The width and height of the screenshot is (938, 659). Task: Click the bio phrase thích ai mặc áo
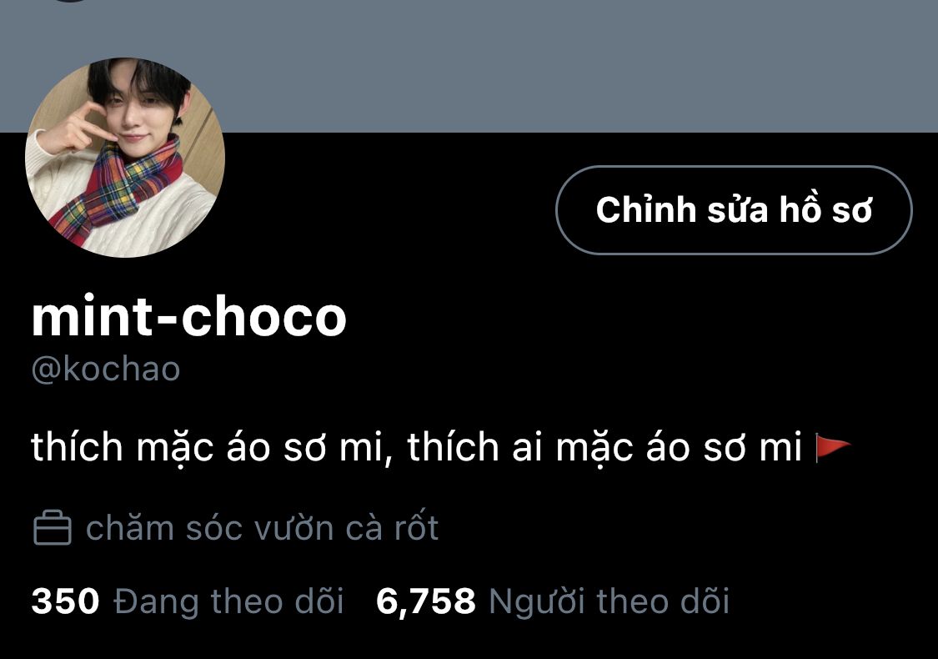[x=549, y=447]
